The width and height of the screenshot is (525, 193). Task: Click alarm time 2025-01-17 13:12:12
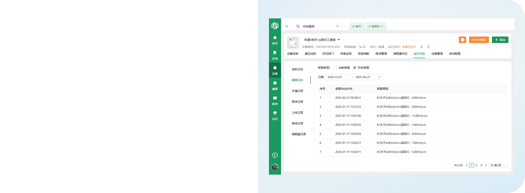pos(348,107)
